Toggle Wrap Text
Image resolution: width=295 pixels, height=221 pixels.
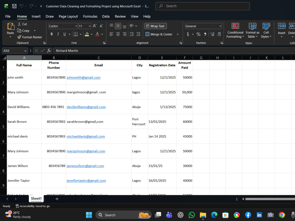[155, 26]
